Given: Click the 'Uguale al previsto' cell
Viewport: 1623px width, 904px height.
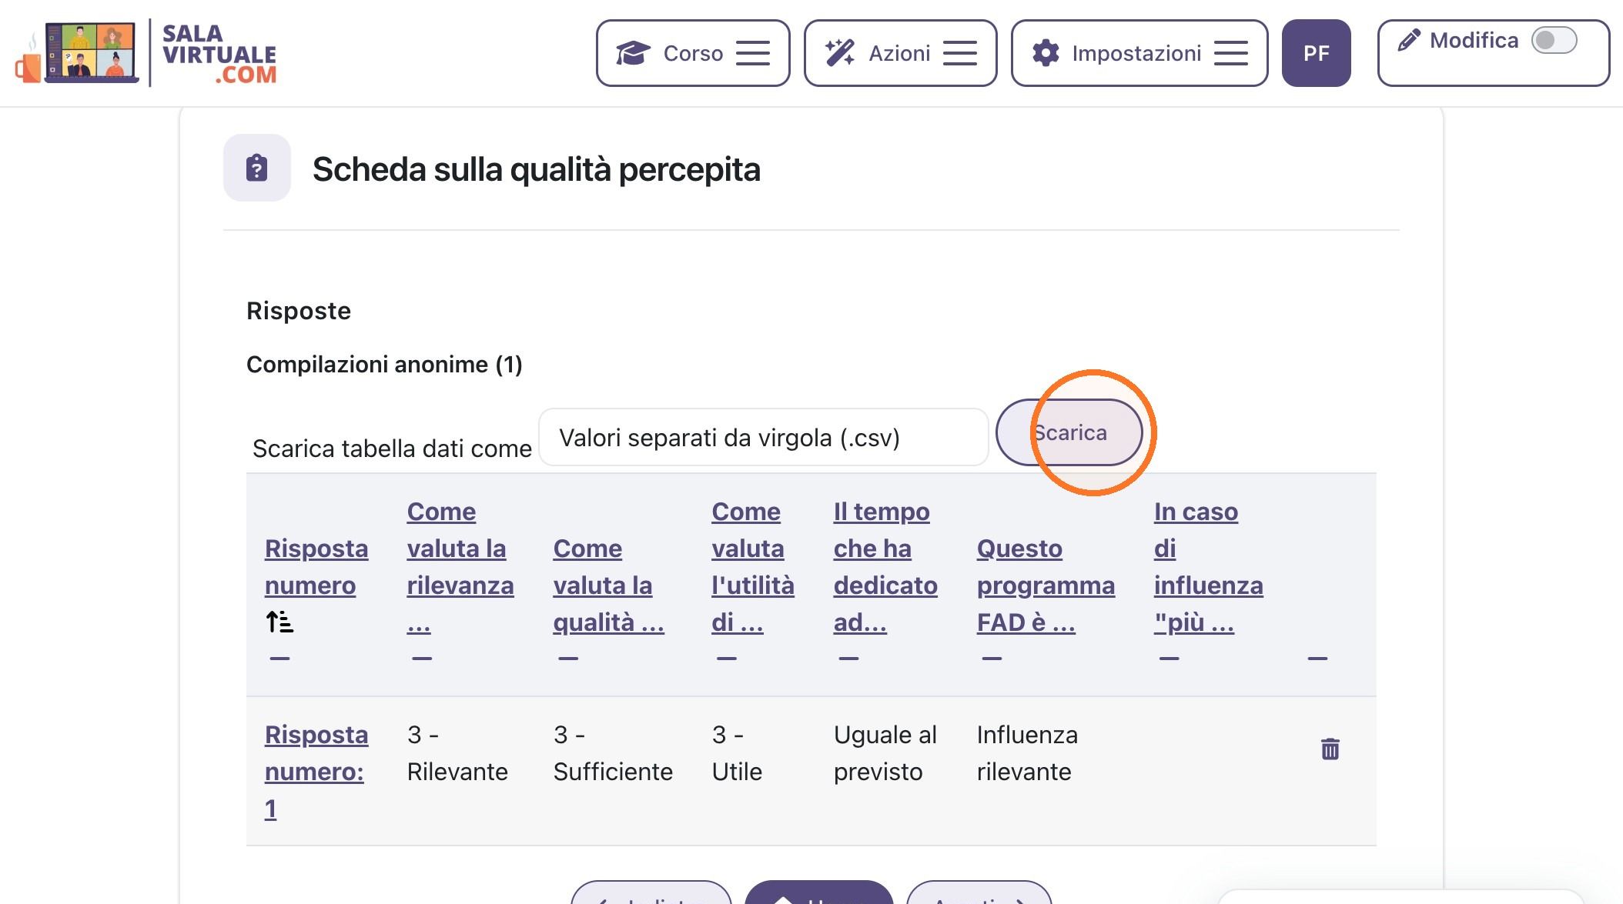Looking at the screenshot, I should coord(885,753).
